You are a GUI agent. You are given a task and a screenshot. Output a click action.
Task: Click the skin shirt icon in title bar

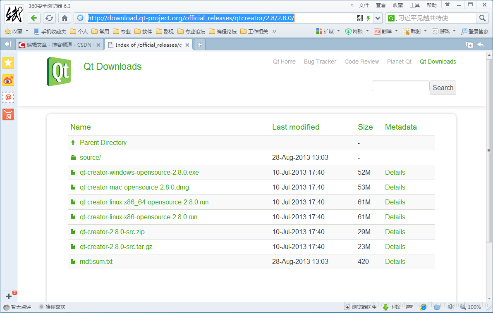pos(447,5)
